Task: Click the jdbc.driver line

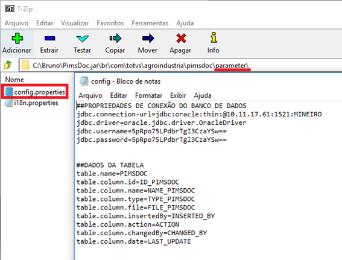Action: [x=161, y=122]
